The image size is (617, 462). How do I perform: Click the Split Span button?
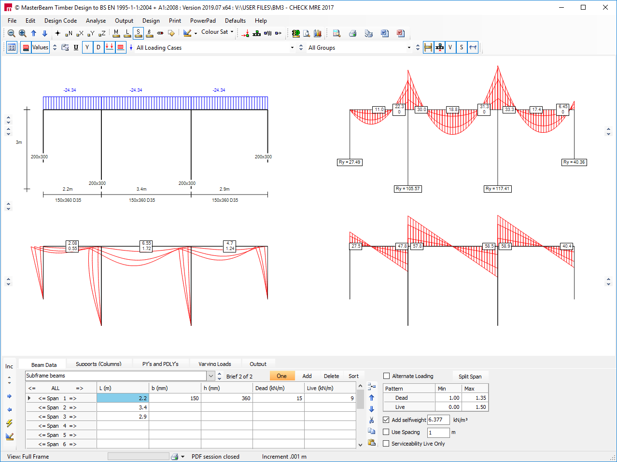tap(470, 377)
